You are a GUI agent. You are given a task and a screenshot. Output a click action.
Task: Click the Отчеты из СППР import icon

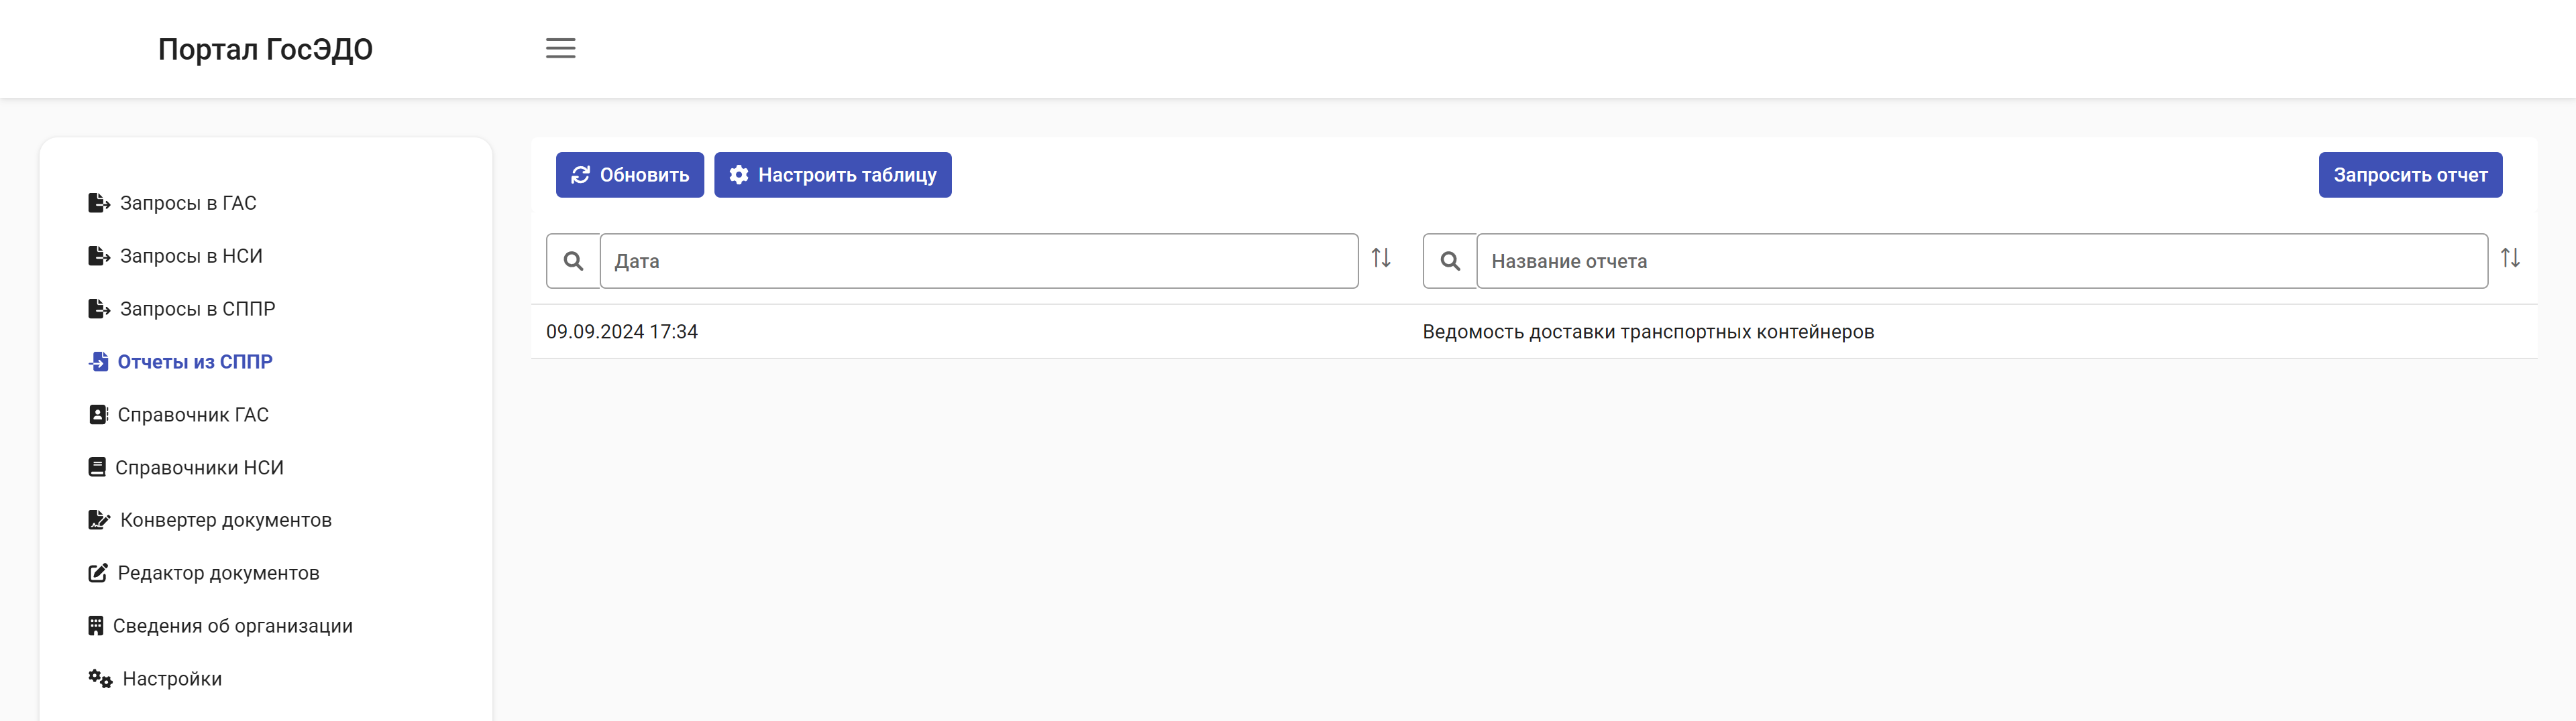98,361
